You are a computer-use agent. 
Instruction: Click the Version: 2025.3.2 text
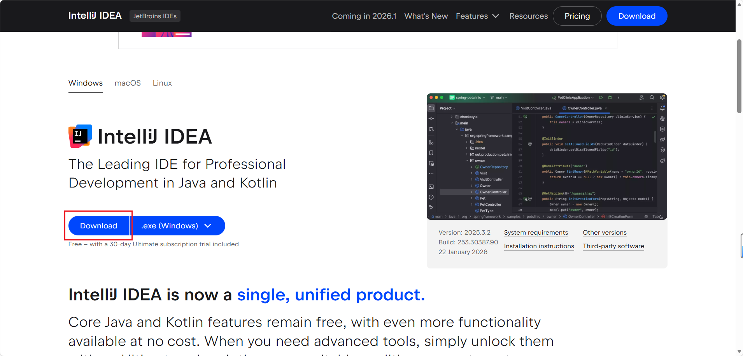[464, 233]
